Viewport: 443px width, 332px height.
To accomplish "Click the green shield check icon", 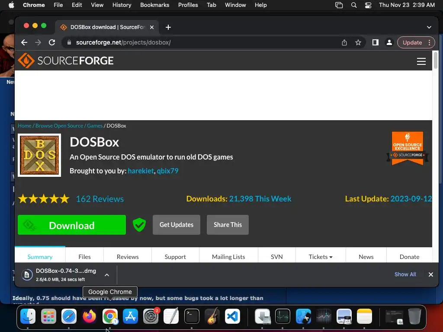I will [139, 225].
